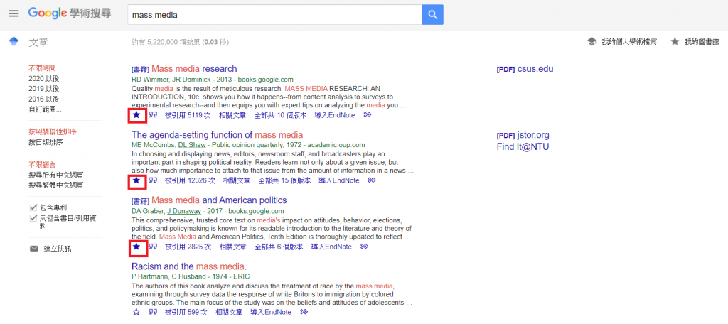
Task: Click 導入EndNote for 'Mass media research'
Action: [x=335, y=115]
